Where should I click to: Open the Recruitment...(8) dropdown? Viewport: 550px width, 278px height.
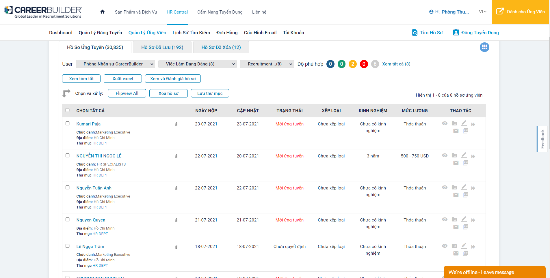(267, 64)
